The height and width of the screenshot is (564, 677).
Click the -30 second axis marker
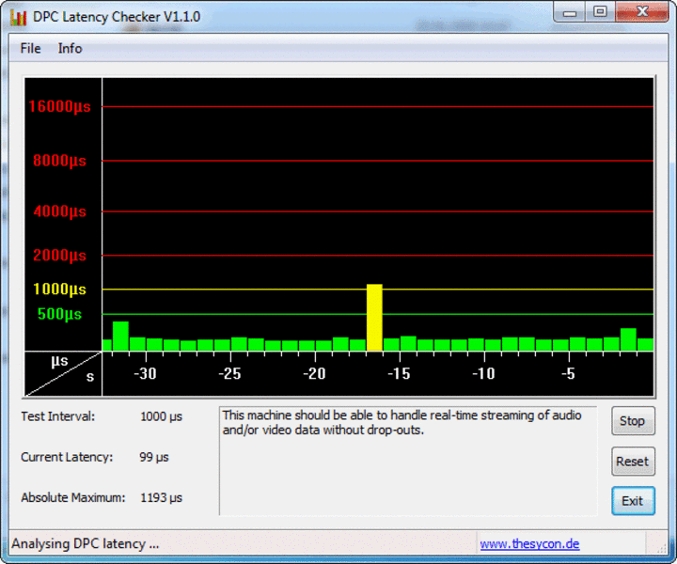click(x=146, y=373)
